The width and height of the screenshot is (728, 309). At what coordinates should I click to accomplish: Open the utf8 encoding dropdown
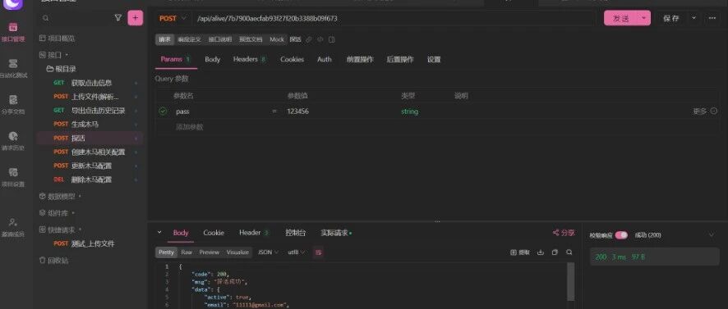click(x=297, y=252)
